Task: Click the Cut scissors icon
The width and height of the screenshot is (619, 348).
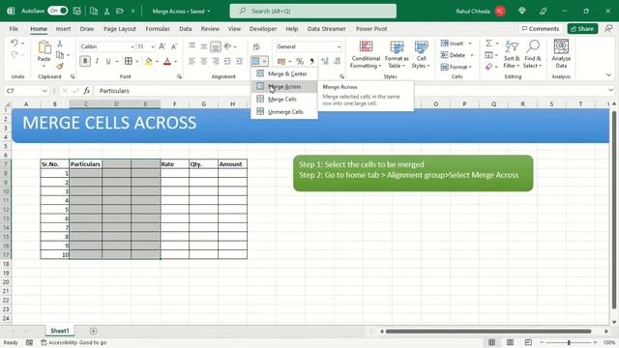Action: click(x=60, y=43)
